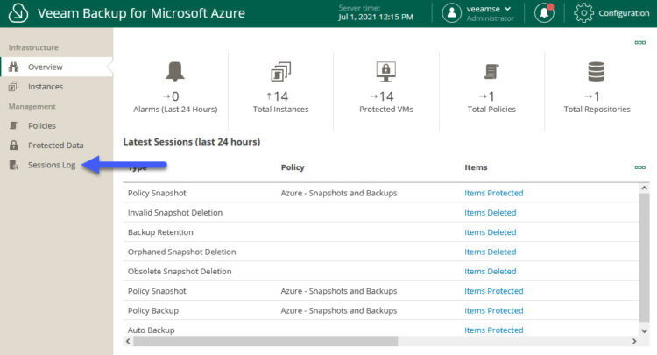This screenshot has height=355, width=657.
Task: Open the Policies management page
Action: [42, 125]
